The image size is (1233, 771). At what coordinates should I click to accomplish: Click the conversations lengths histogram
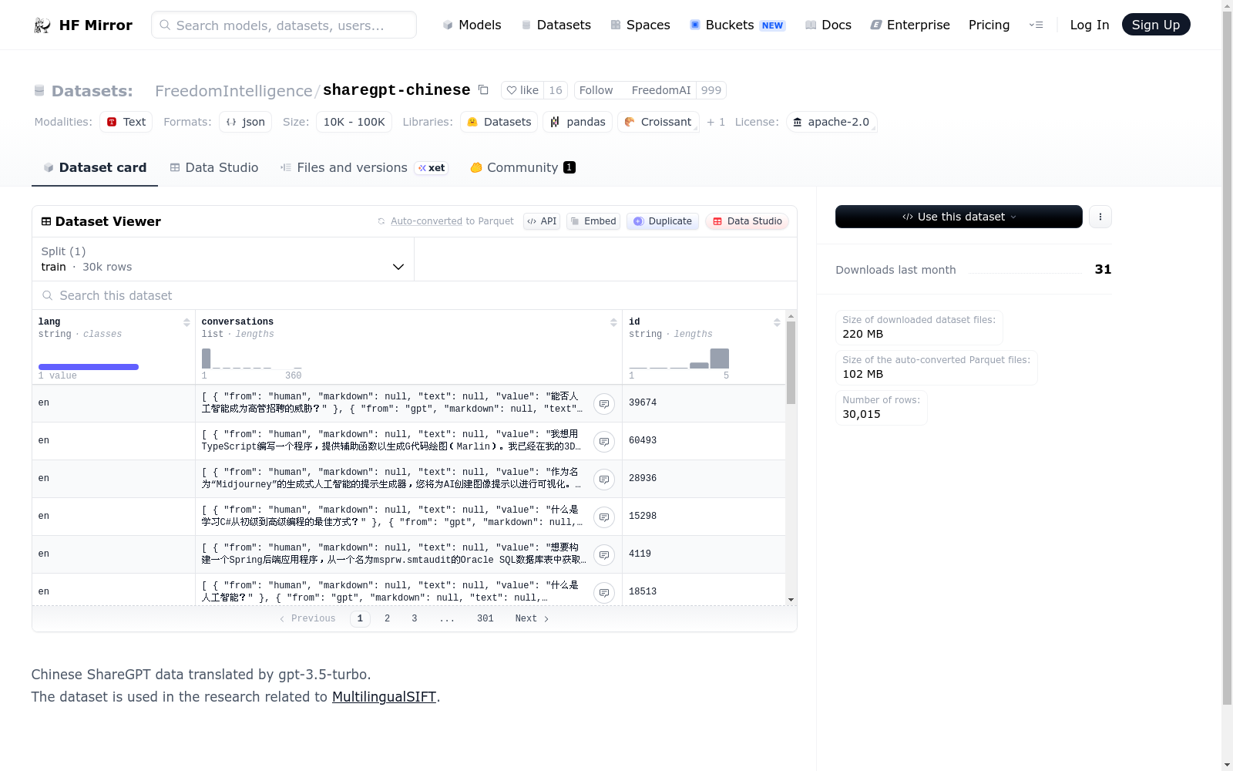click(x=252, y=359)
